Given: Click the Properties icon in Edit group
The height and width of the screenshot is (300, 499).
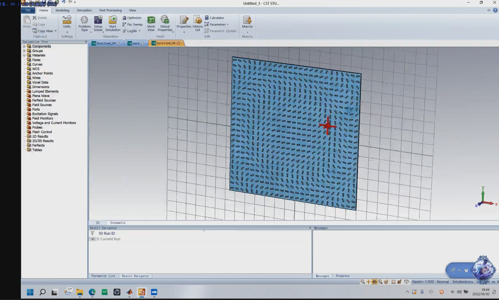Looking at the screenshot, I should (184, 20).
